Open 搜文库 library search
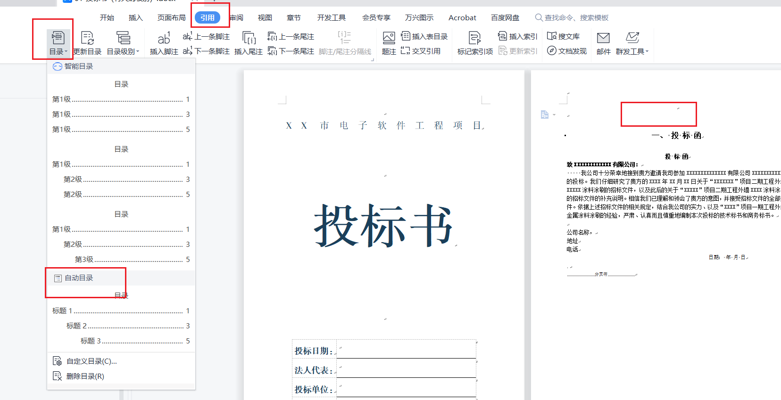This screenshot has width=781, height=400. (564, 36)
